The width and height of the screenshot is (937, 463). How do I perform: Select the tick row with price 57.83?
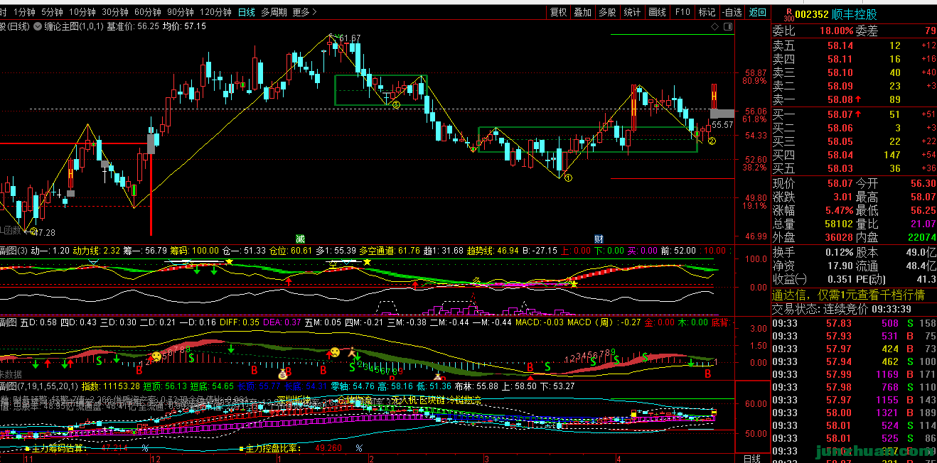point(854,324)
